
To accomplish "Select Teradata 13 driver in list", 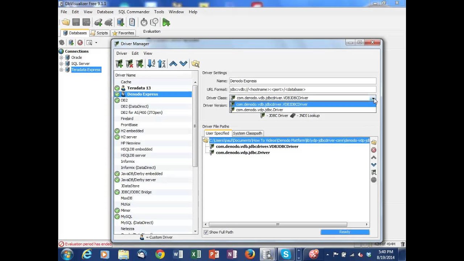I will coord(138,88).
